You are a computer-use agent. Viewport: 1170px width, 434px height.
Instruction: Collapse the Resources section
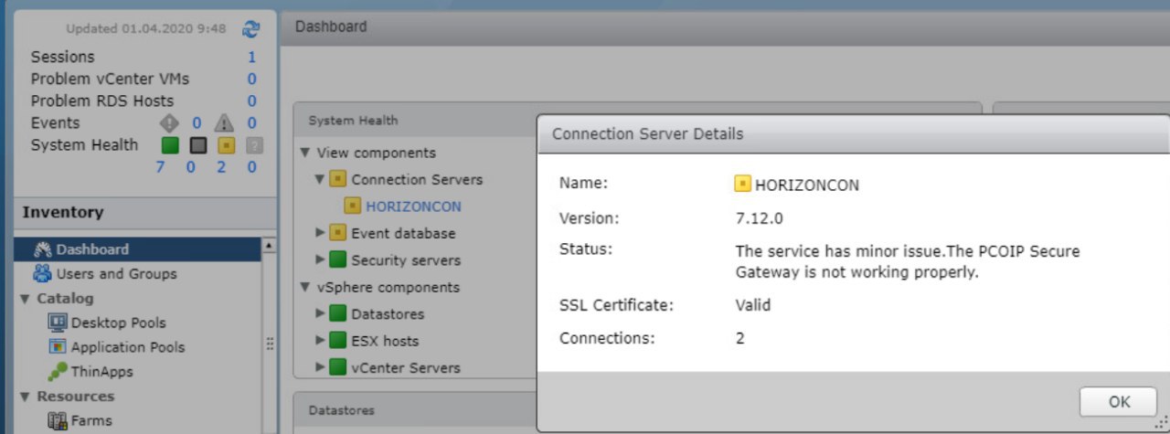26,397
